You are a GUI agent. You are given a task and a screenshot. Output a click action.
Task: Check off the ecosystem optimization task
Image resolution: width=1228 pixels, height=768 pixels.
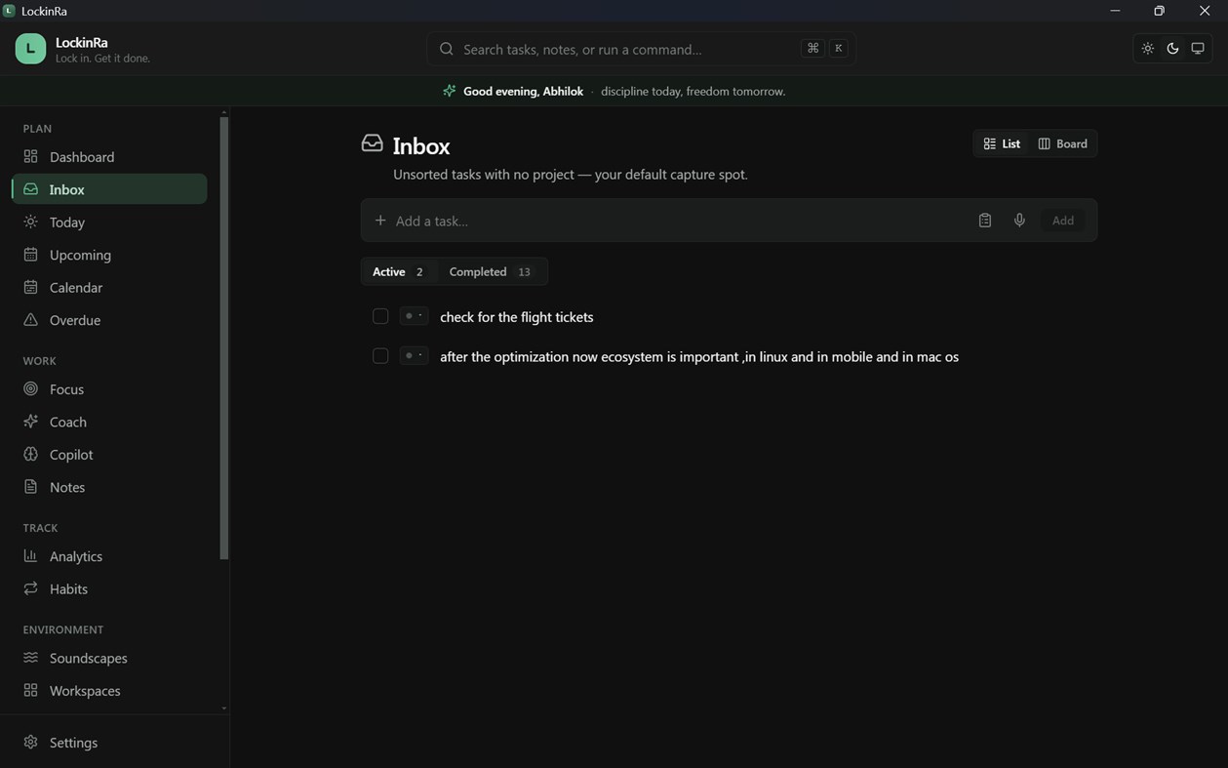(x=380, y=356)
